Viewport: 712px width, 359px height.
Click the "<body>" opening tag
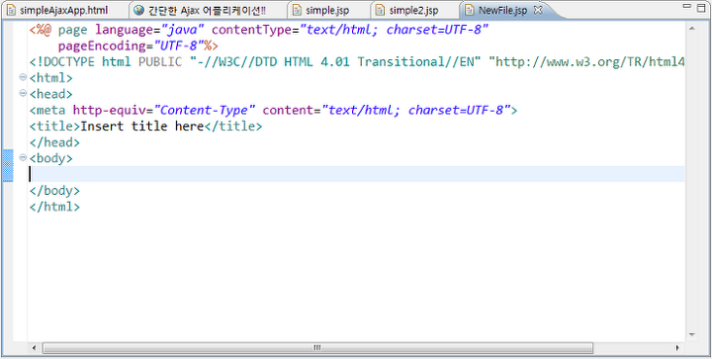pos(50,158)
